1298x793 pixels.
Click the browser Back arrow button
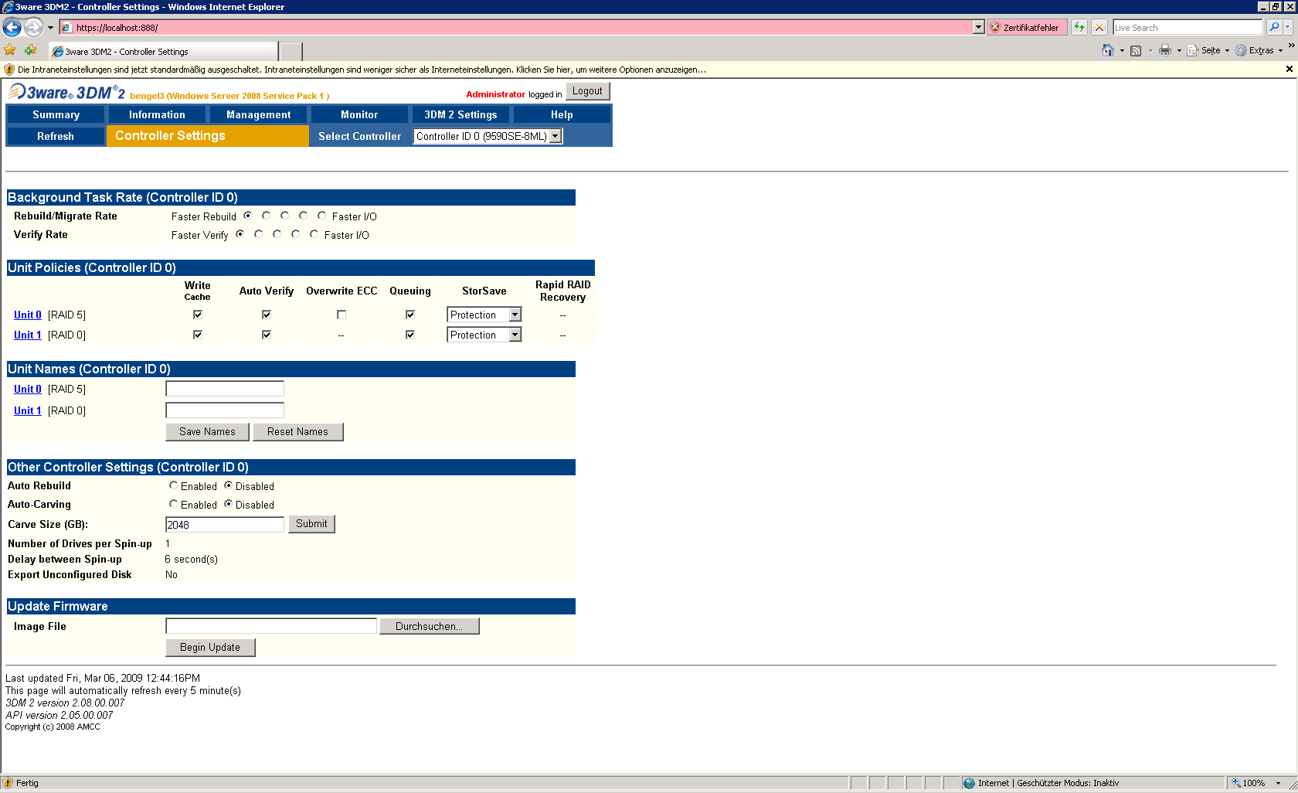click(x=12, y=28)
